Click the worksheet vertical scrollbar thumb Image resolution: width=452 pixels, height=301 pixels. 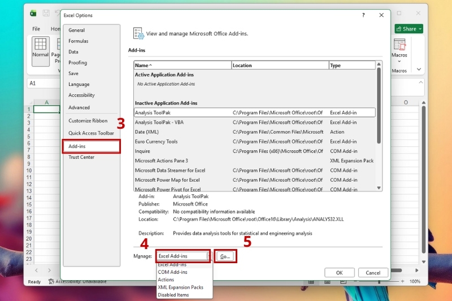(x=423, y=180)
